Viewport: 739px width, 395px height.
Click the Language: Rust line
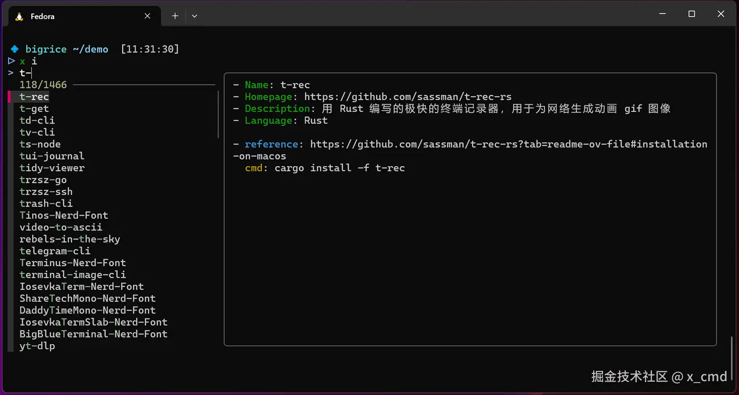click(280, 120)
